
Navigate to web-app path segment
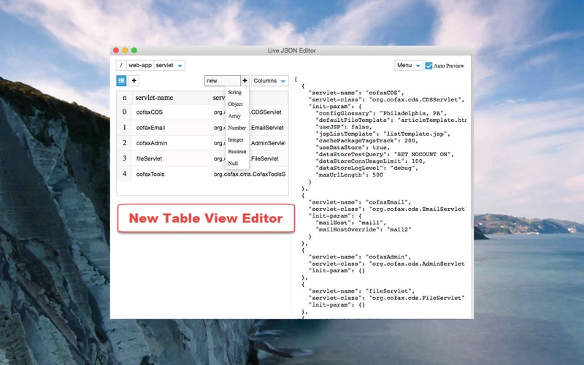(x=140, y=65)
